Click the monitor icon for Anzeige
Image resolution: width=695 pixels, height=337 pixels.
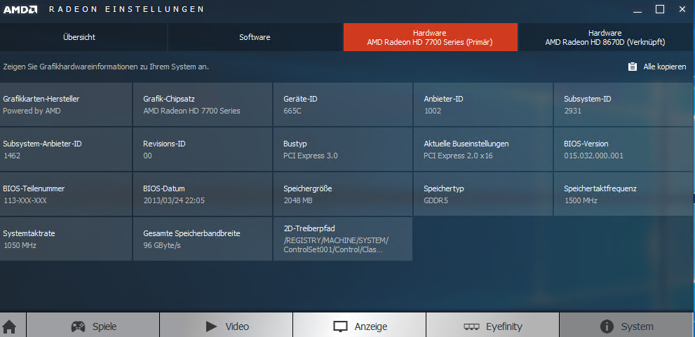[340, 326]
